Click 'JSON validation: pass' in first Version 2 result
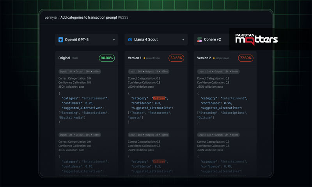 click(210, 86)
